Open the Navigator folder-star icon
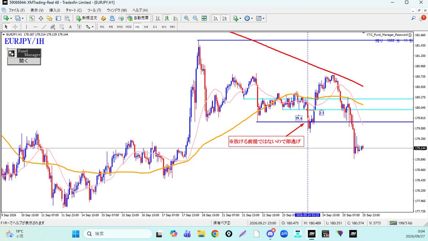The width and height of the screenshot is (428, 241). click(49, 18)
